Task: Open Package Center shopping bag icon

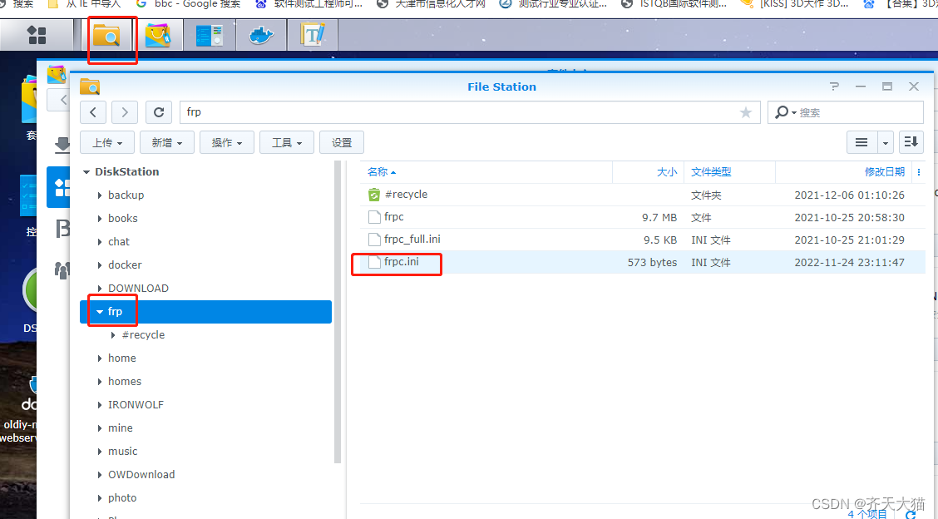Action: [x=157, y=35]
